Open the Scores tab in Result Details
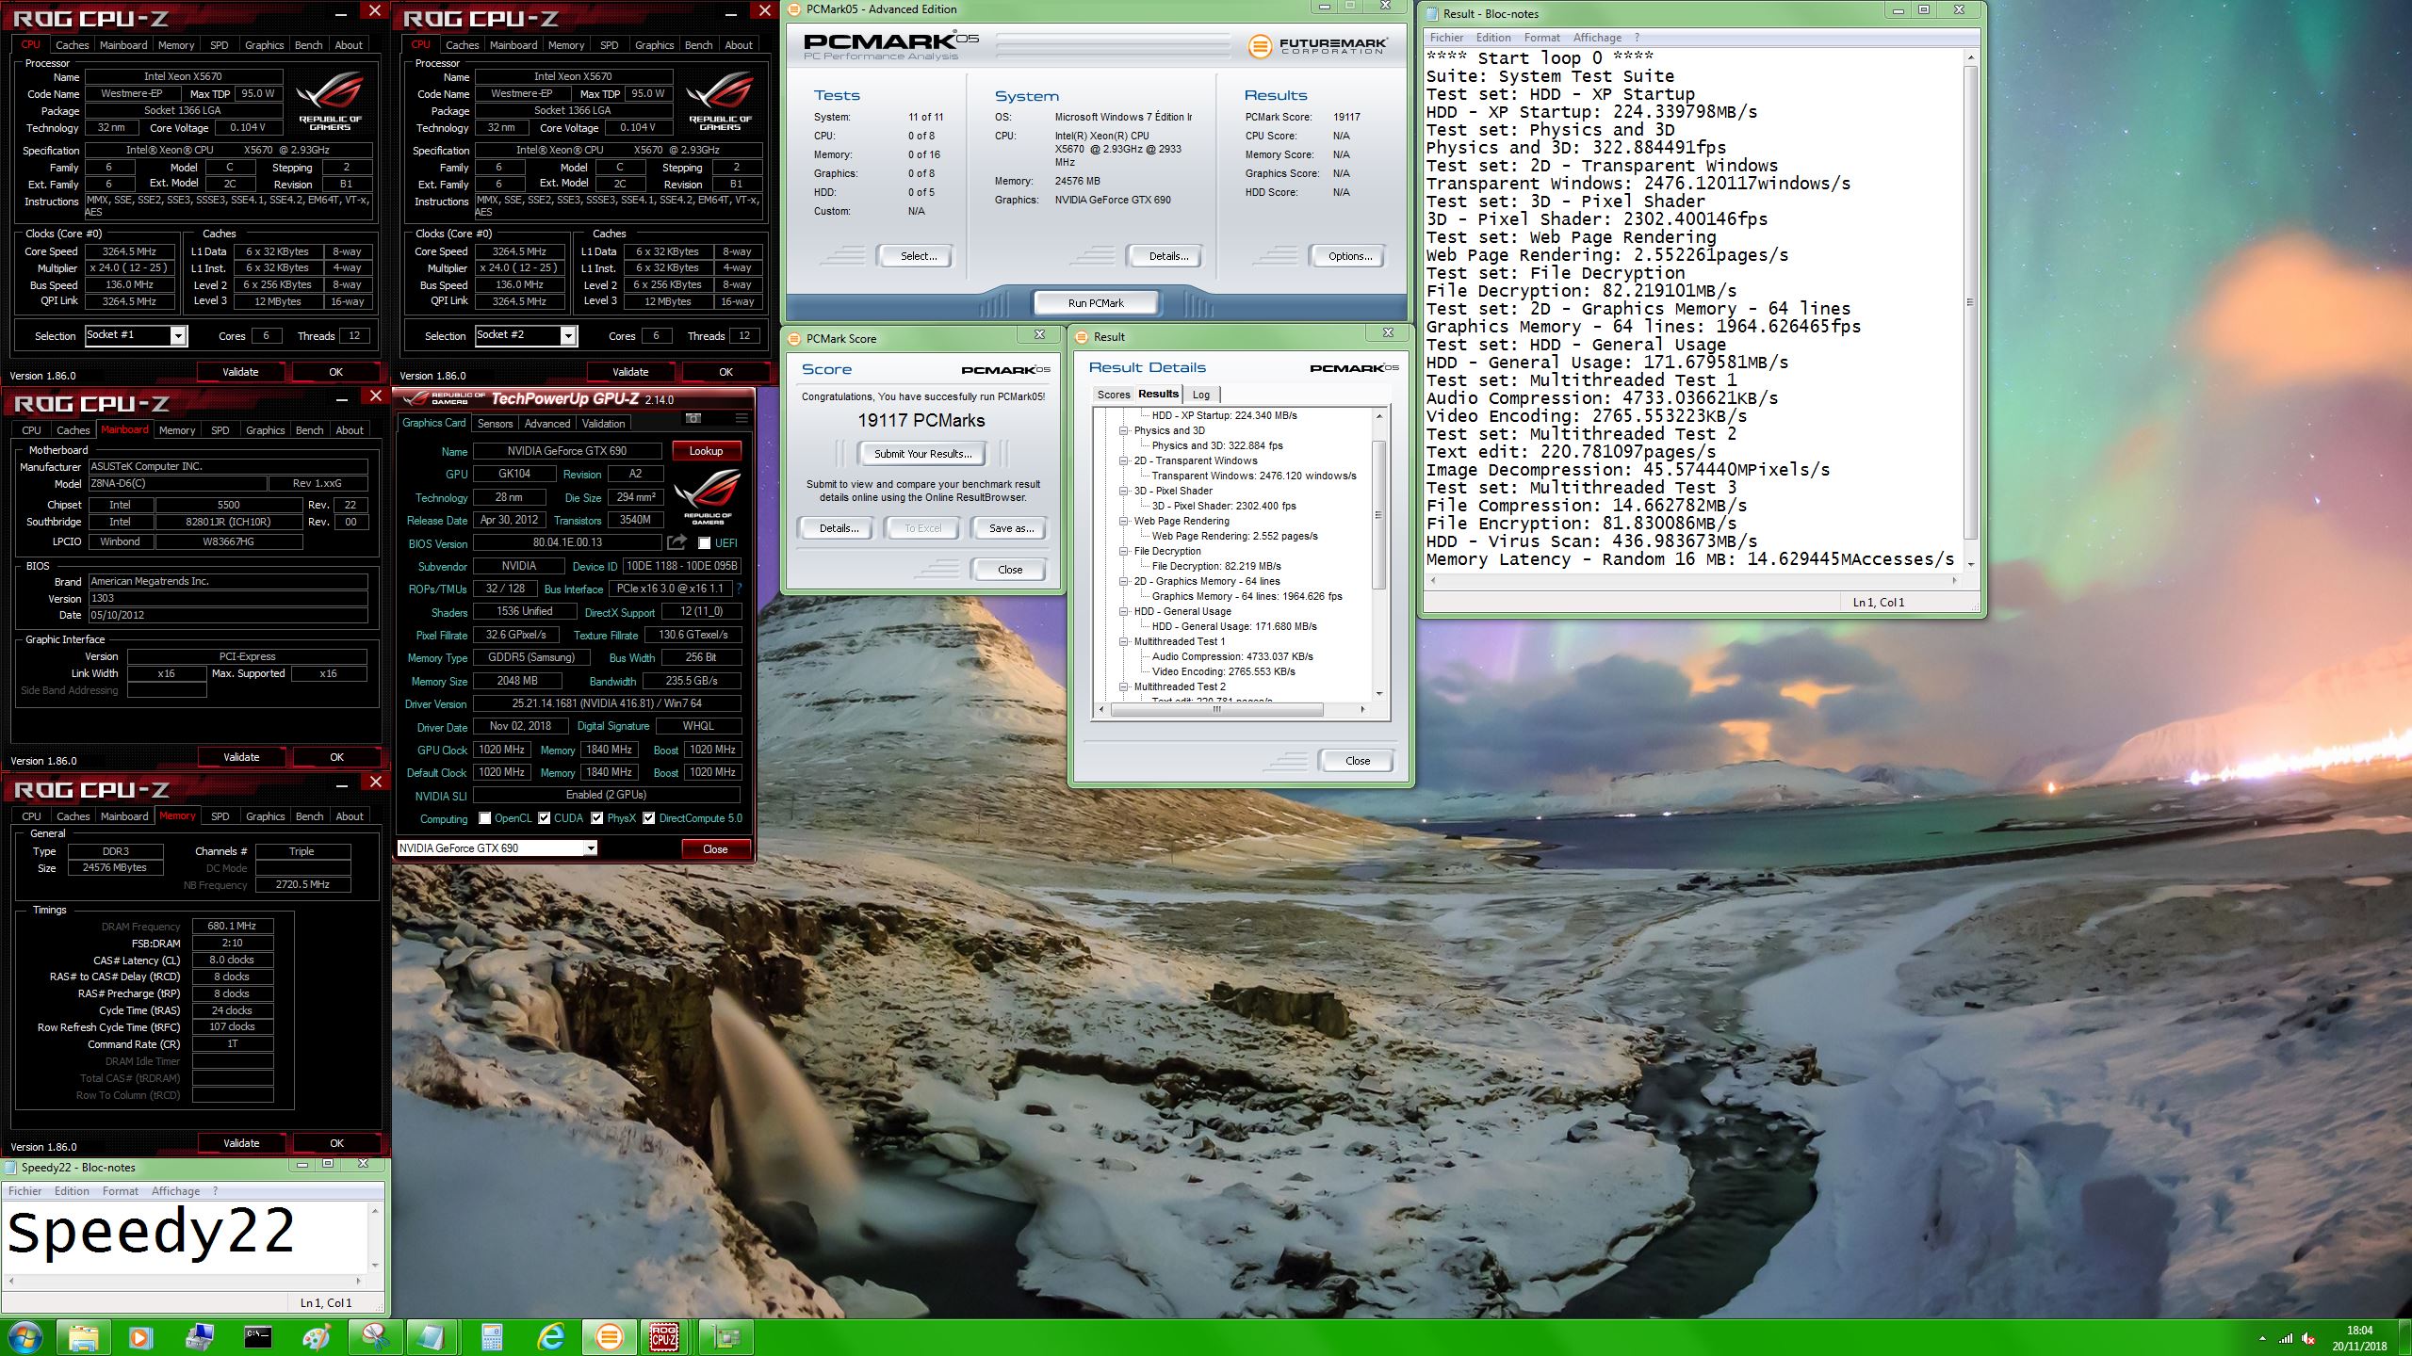Screen dimensions: 2412x1356 (x=1113, y=395)
